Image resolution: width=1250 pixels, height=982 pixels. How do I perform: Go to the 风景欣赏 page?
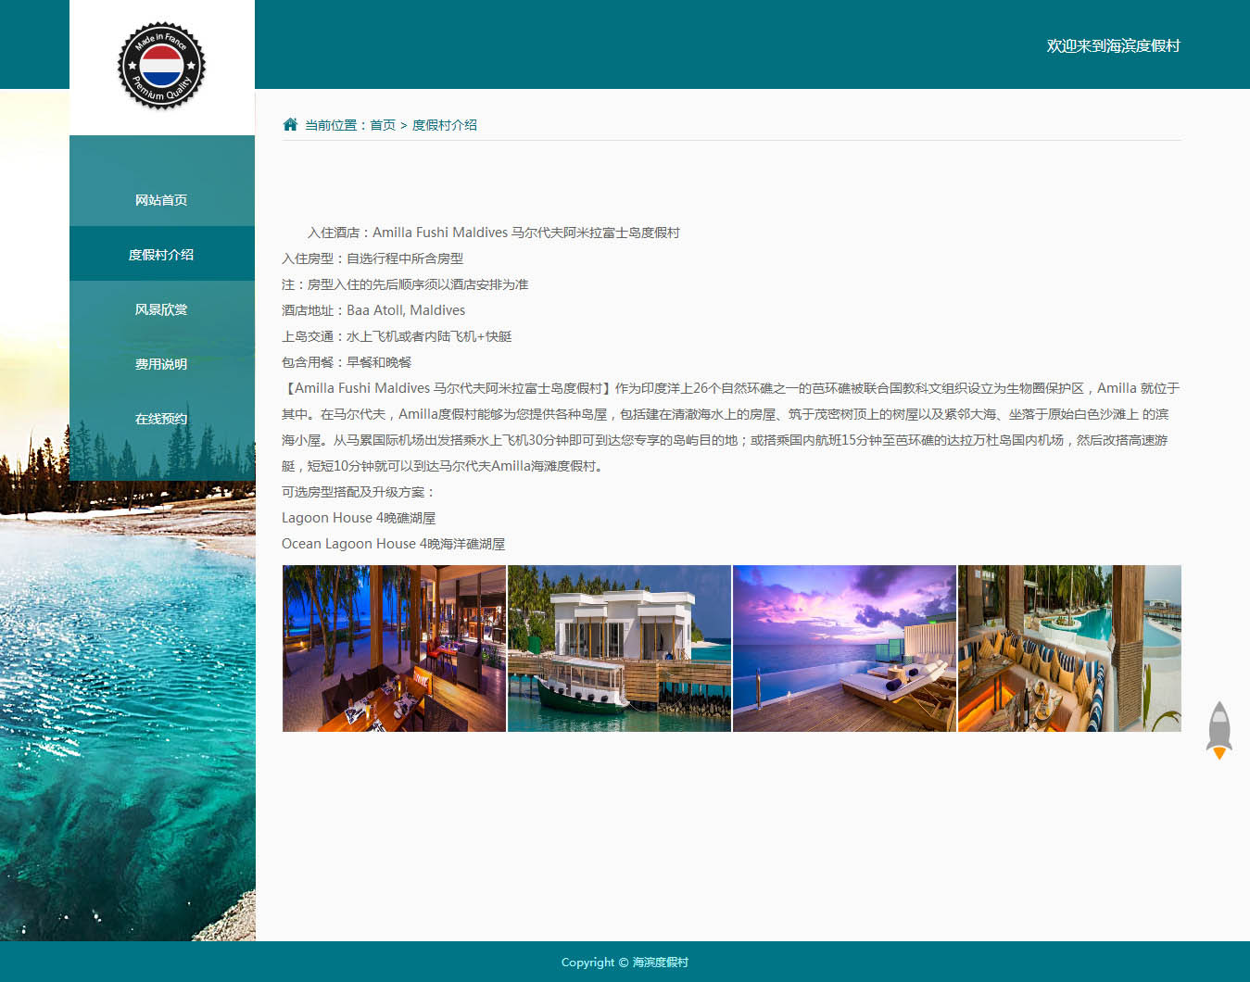pyautogui.click(x=161, y=309)
